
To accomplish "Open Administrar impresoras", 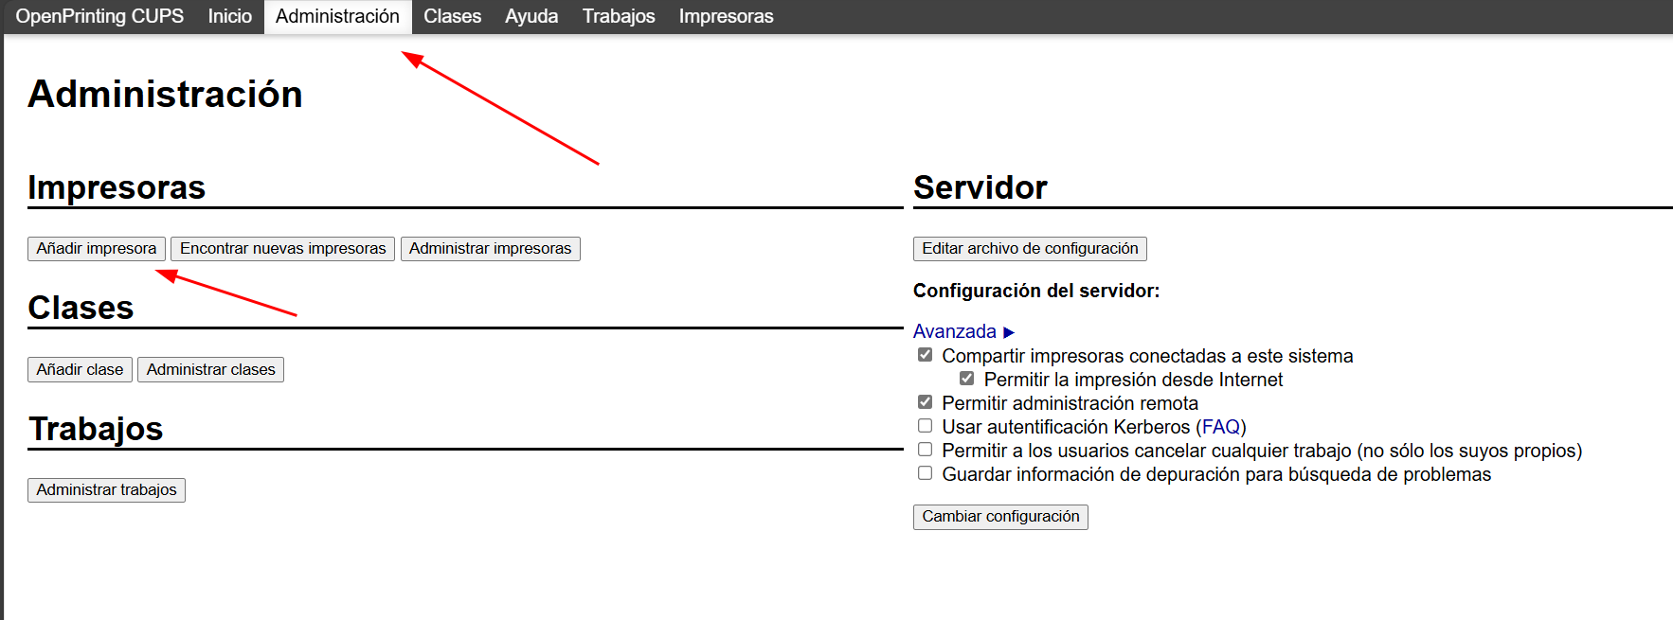I will (x=490, y=249).
